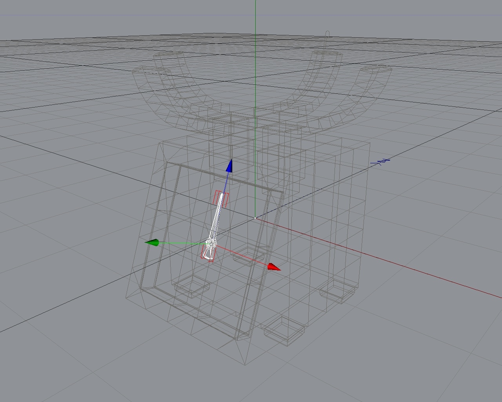Click the small loop shape at the top right
Image resolution: width=502 pixels, height=402 pixels.
pos(327,33)
